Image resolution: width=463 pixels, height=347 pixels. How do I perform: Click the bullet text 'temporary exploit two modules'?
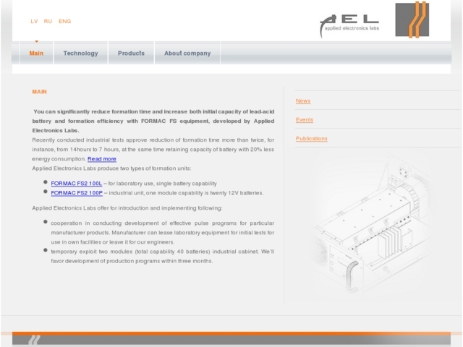pos(162,256)
